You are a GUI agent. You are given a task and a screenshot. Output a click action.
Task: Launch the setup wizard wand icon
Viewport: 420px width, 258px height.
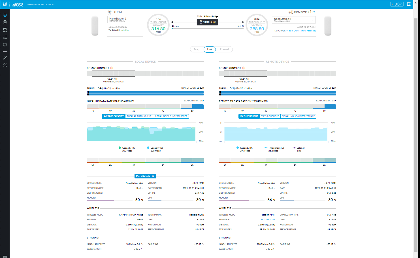click(x=5, y=57)
